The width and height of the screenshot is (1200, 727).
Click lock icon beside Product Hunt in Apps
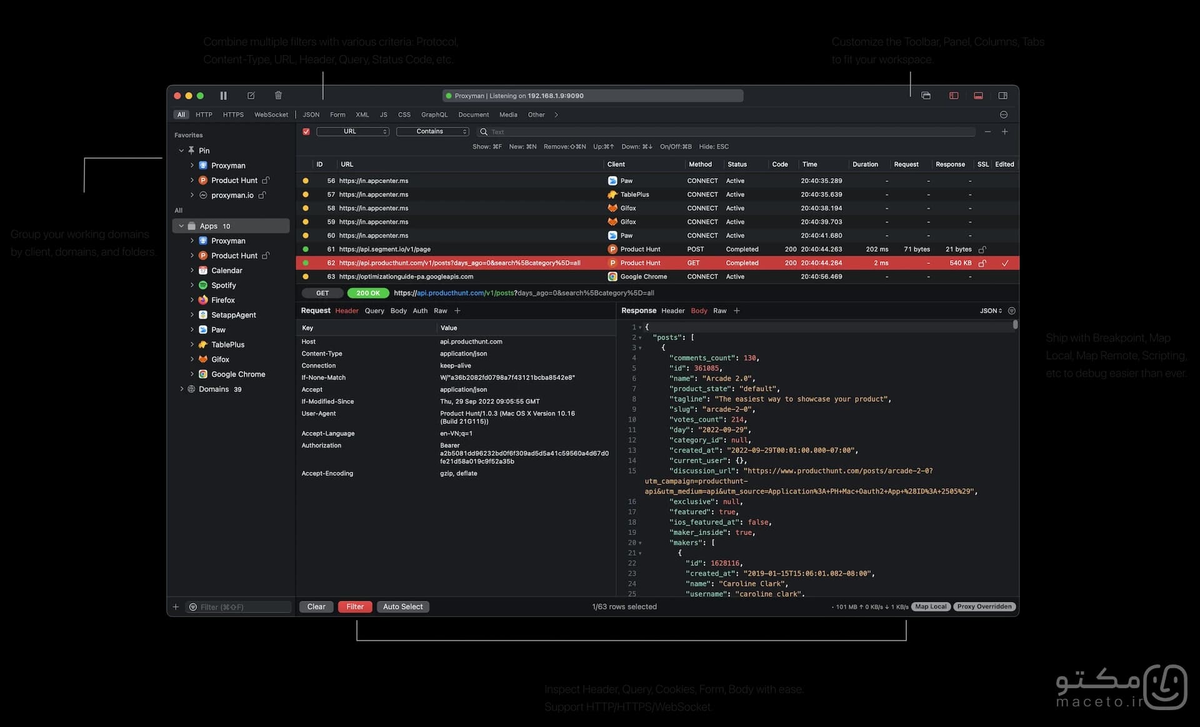pos(266,256)
